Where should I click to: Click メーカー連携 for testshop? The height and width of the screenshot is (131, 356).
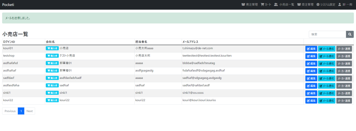[344, 56]
